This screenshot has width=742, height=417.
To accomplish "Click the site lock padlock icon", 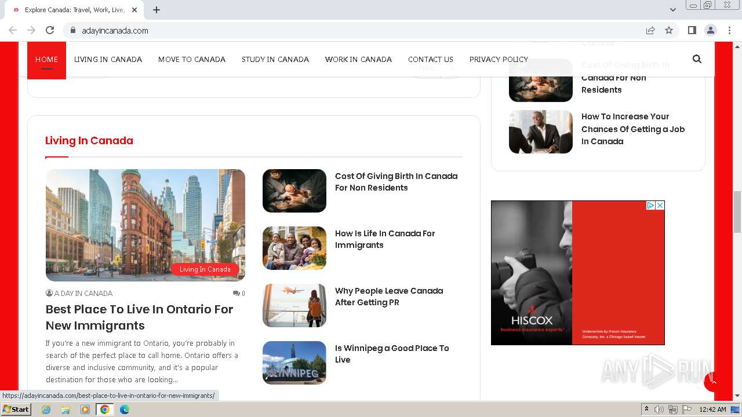I will [73, 30].
